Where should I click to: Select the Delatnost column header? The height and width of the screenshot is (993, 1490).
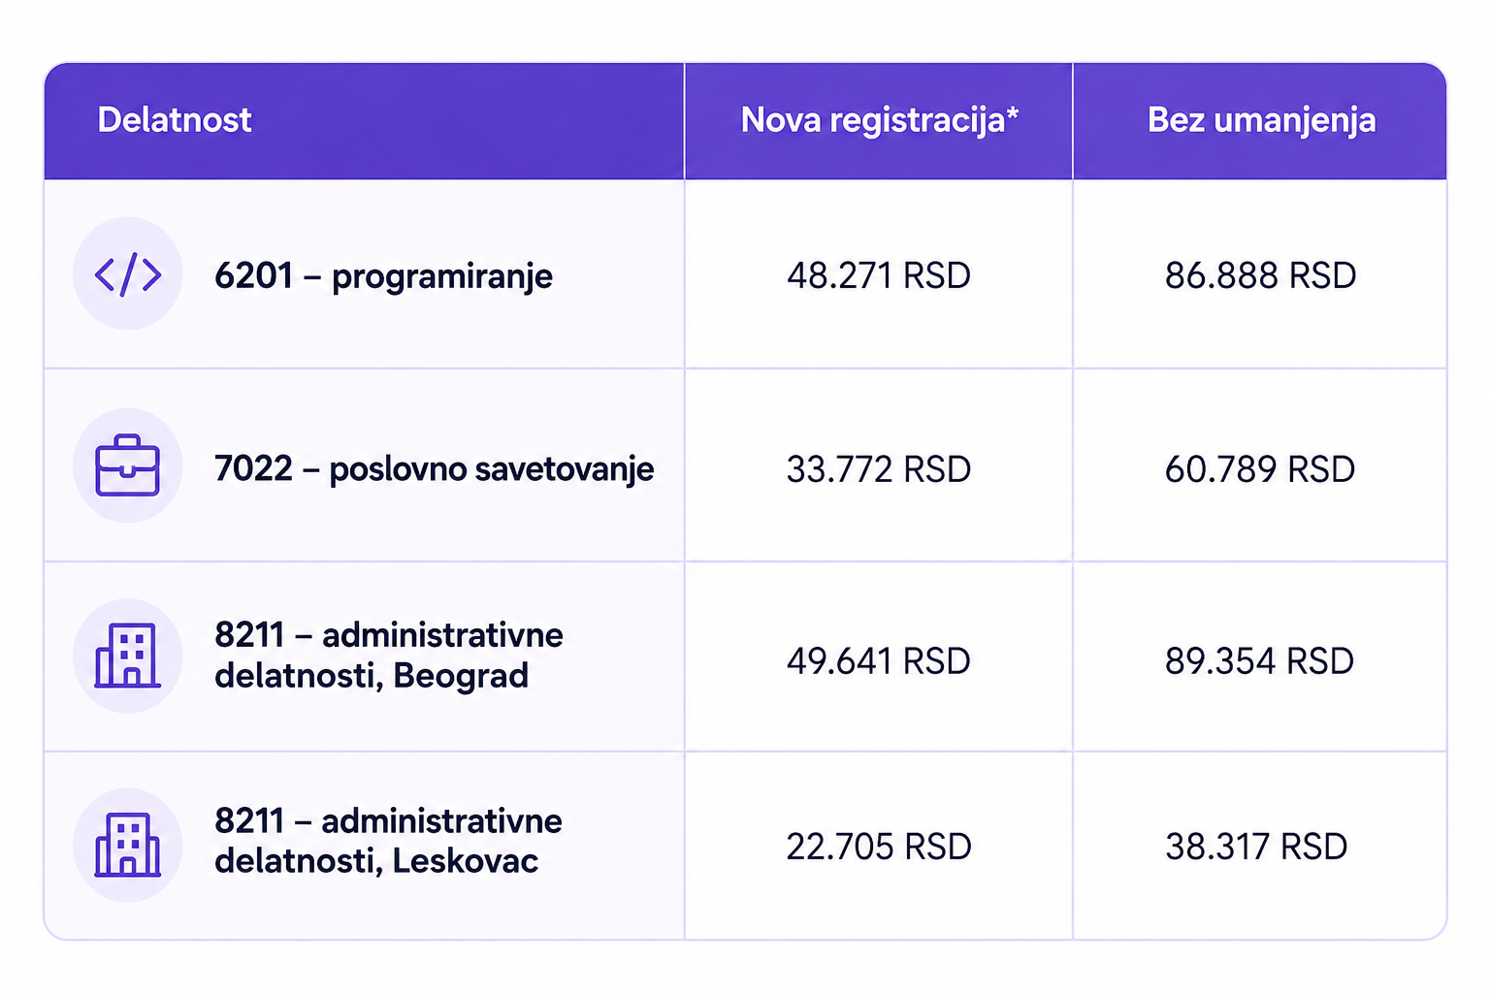(175, 120)
